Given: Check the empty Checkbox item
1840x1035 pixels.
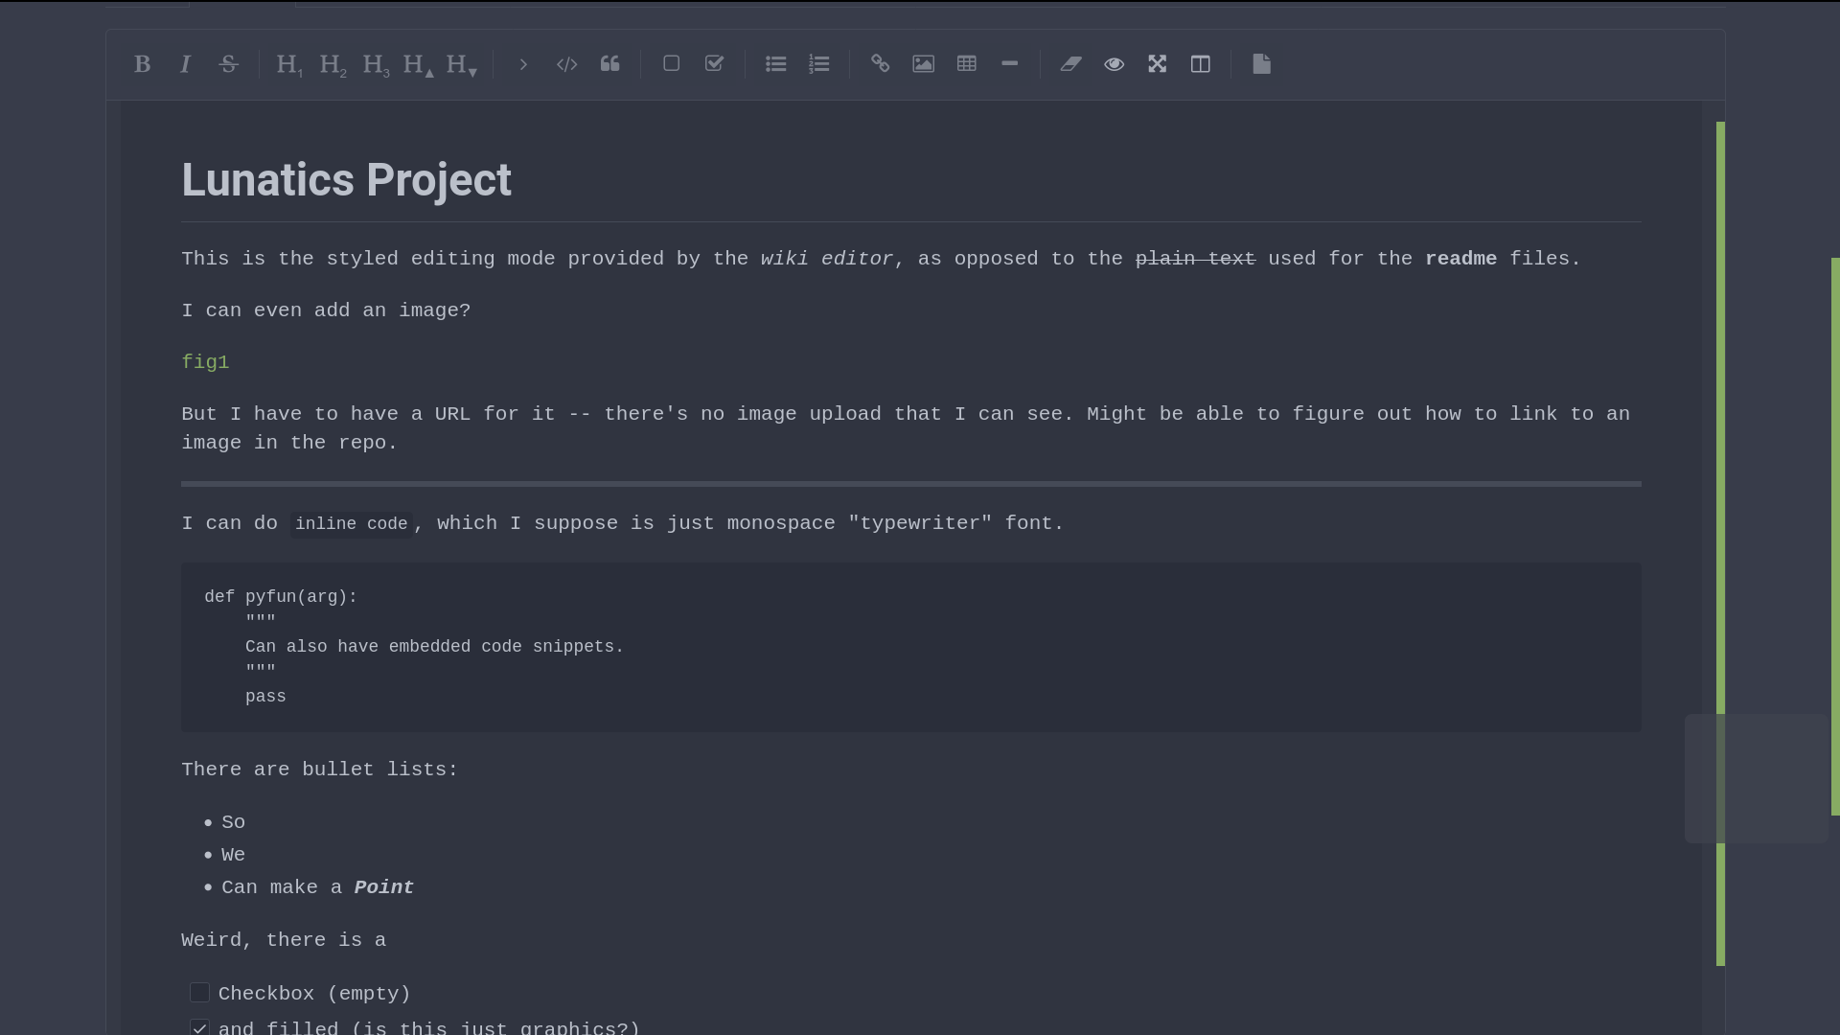Looking at the screenshot, I should pyautogui.click(x=199, y=993).
